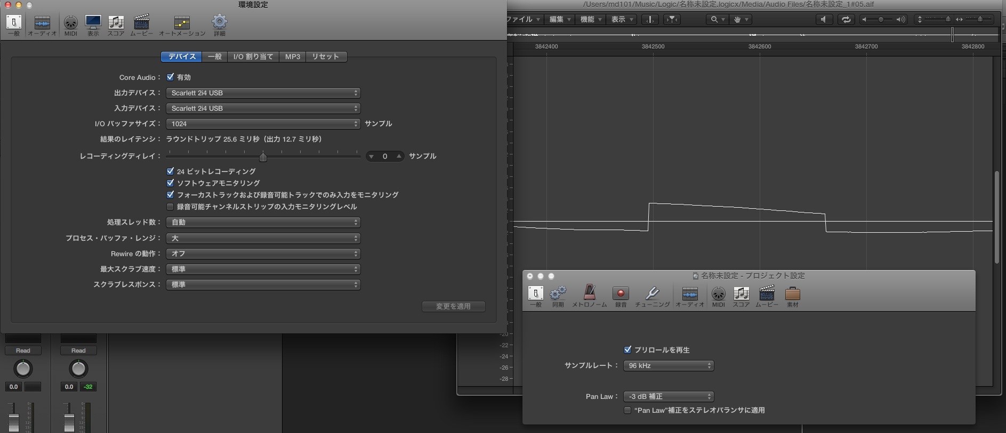This screenshot has width=1006, height=433.
Task: Click the audio editor vertical scrollbar
Action: point(997,217)
